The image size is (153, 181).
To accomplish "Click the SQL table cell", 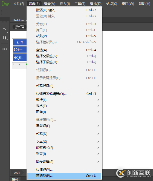I will pos(20,58).
